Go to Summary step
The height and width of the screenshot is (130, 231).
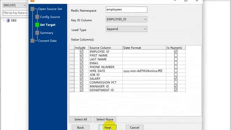click(47, 33)
